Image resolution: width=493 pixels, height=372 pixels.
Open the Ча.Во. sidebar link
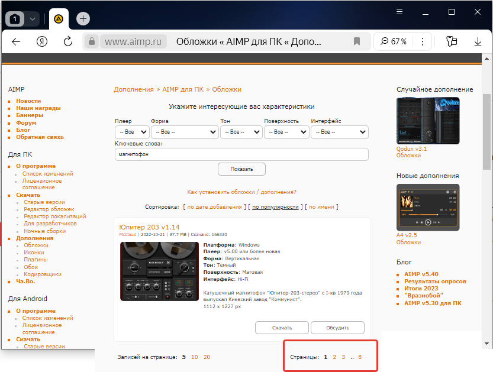[x=25, y=281]
